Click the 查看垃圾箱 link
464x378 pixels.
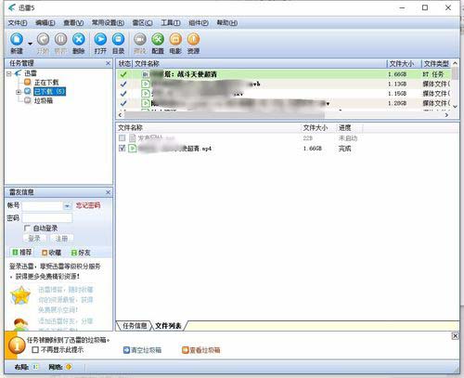click(201, 350)
